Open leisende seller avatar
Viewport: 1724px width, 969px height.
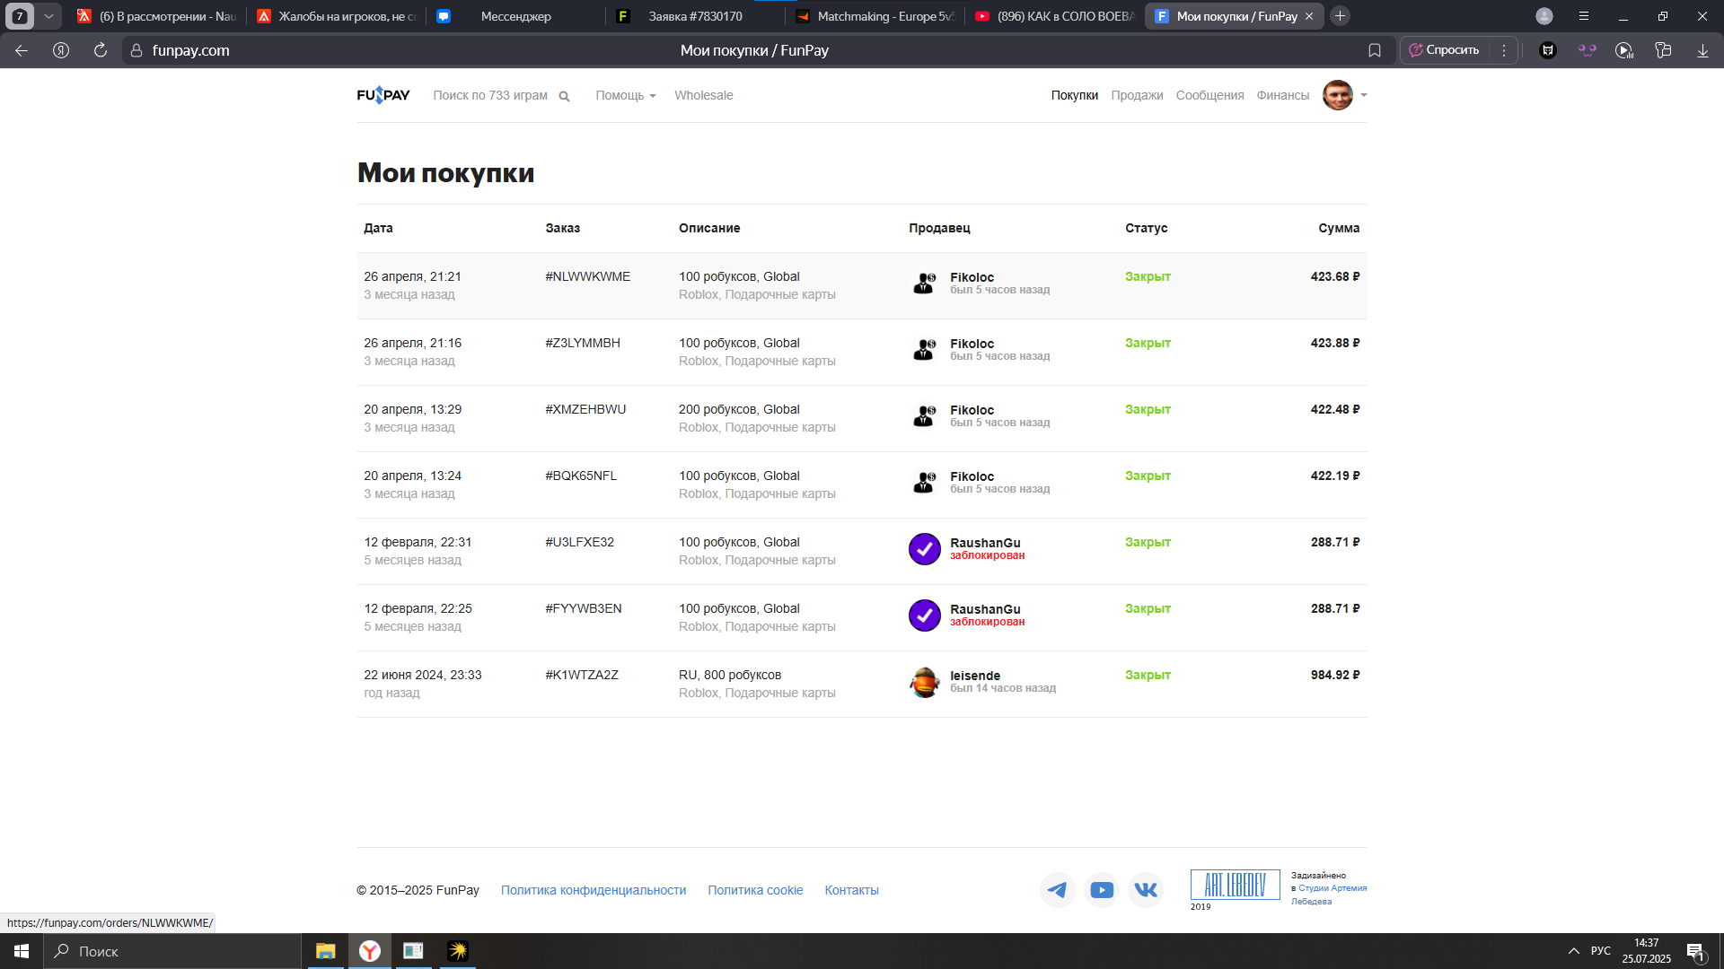click(x=924, y=682)
